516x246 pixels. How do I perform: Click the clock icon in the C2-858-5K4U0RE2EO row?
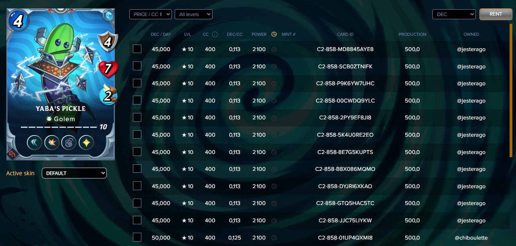(x=274, y=135)
